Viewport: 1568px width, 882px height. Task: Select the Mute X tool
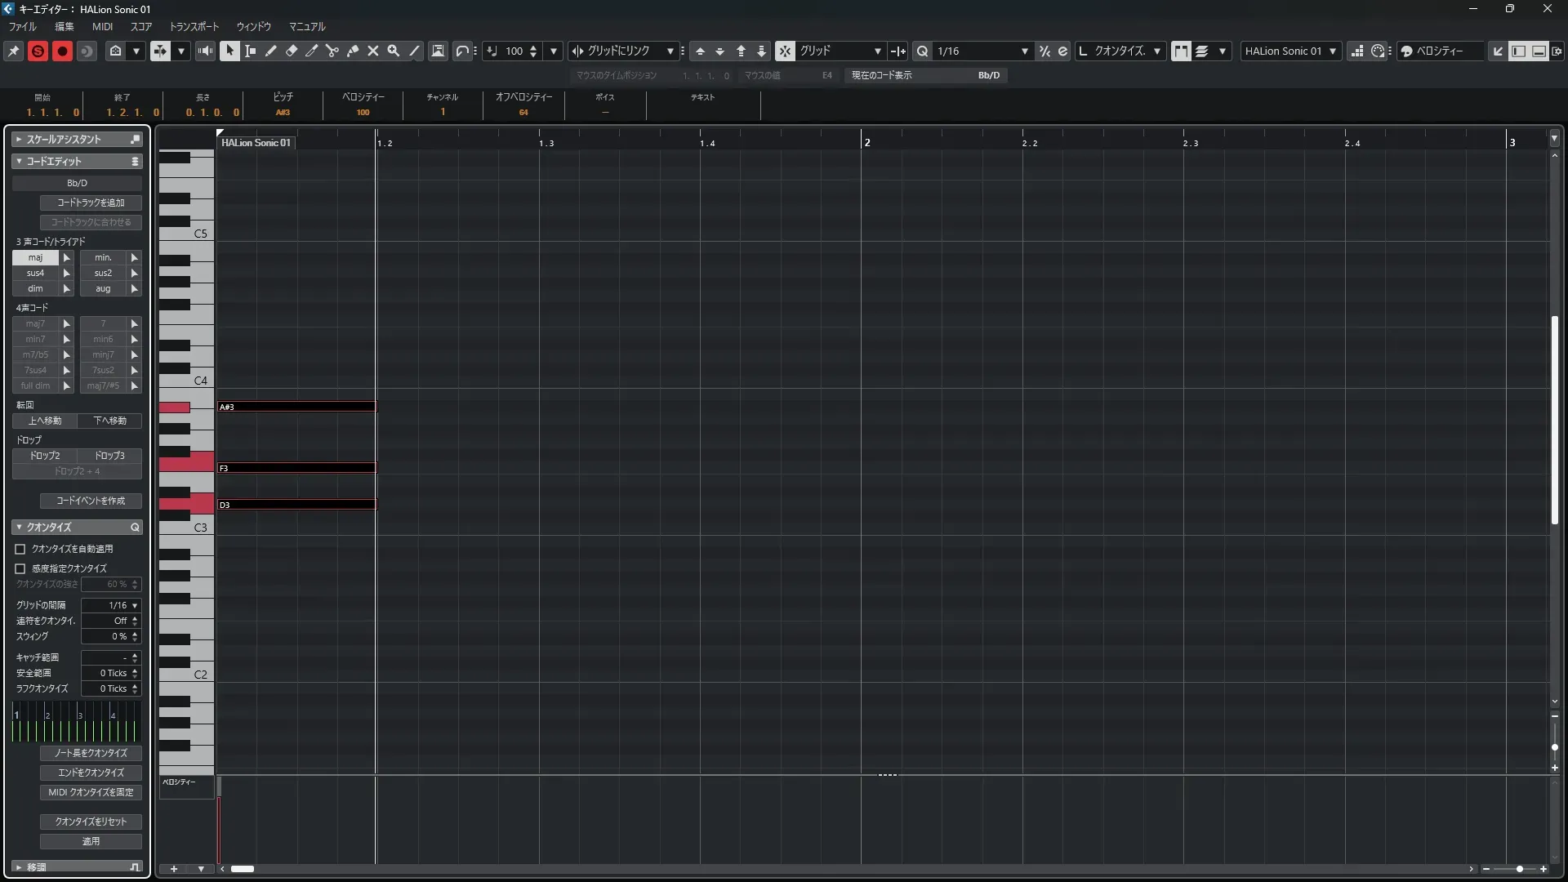(x=373, y=51)
